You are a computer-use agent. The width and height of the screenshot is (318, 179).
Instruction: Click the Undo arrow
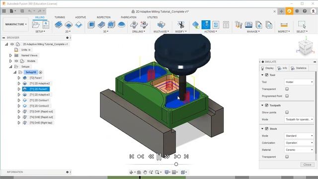click(x=30, y=11)
